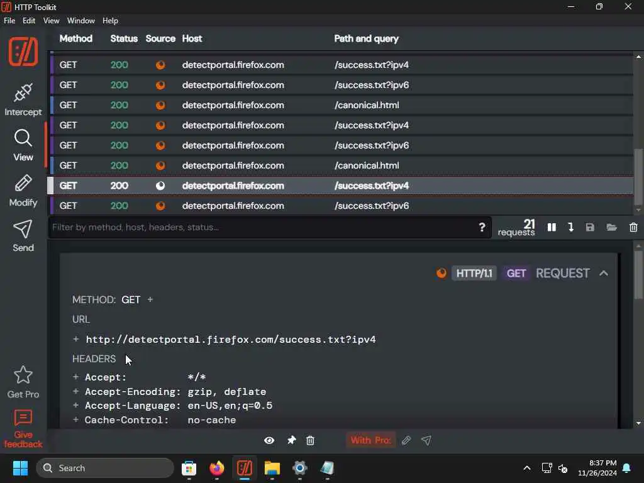The image size is (644, 483).
Task: Click the taskbar Search box
Action: 105,468
